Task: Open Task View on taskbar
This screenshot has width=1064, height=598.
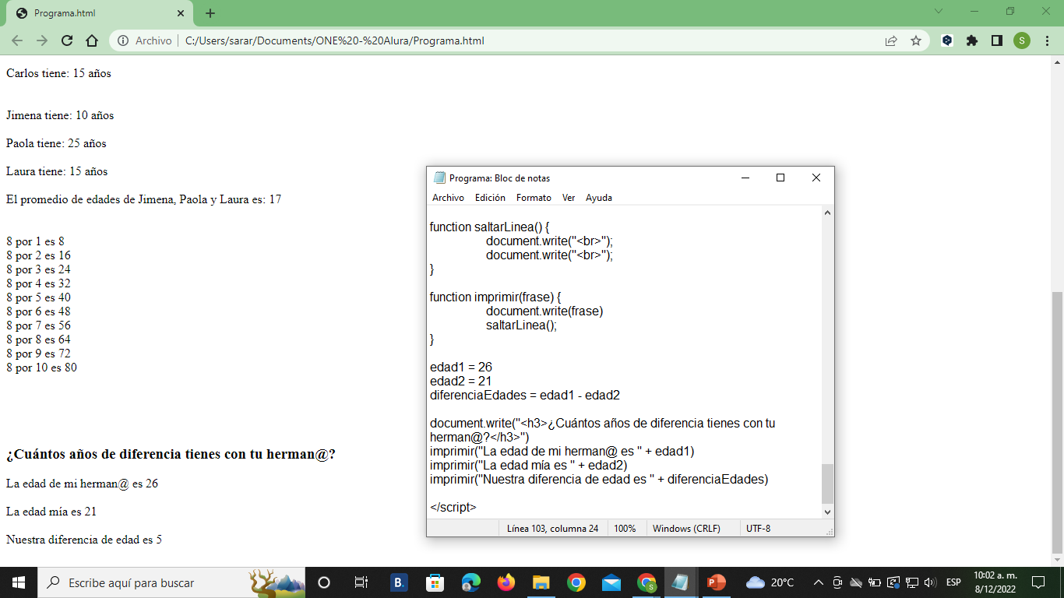Action: pos(361,582)
